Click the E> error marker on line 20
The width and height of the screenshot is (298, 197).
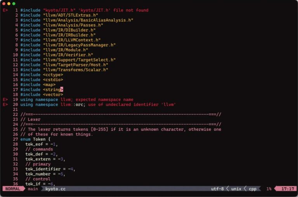[x=5, y=104]
